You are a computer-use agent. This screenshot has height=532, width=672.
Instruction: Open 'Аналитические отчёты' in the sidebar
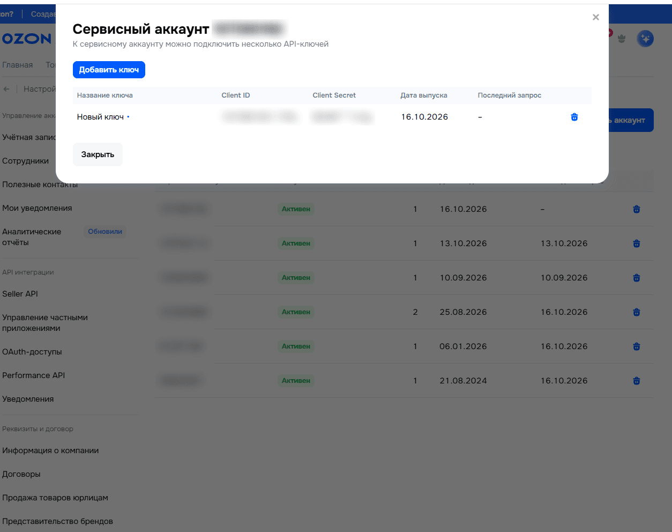(x=32, y=237)
